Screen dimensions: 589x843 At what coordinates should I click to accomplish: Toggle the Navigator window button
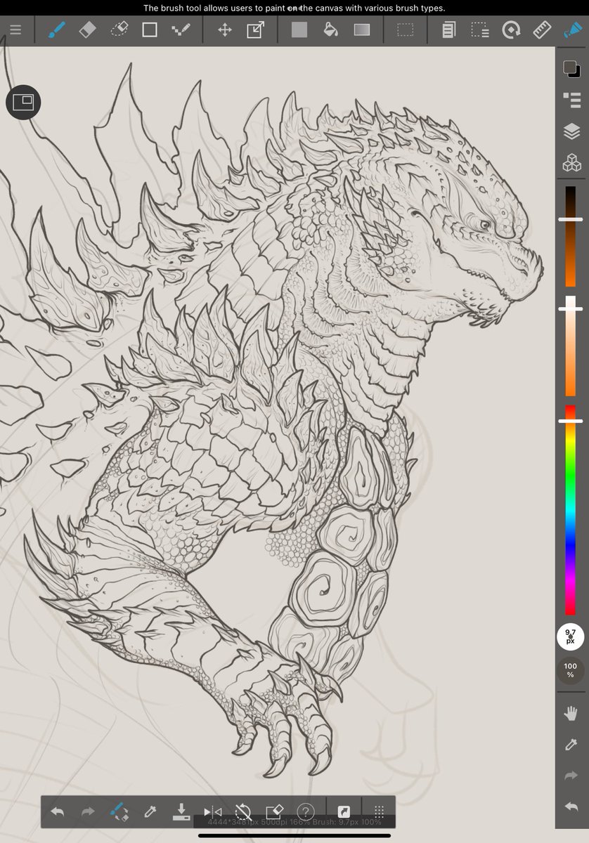pyautogui.click(x=23, y=102)
